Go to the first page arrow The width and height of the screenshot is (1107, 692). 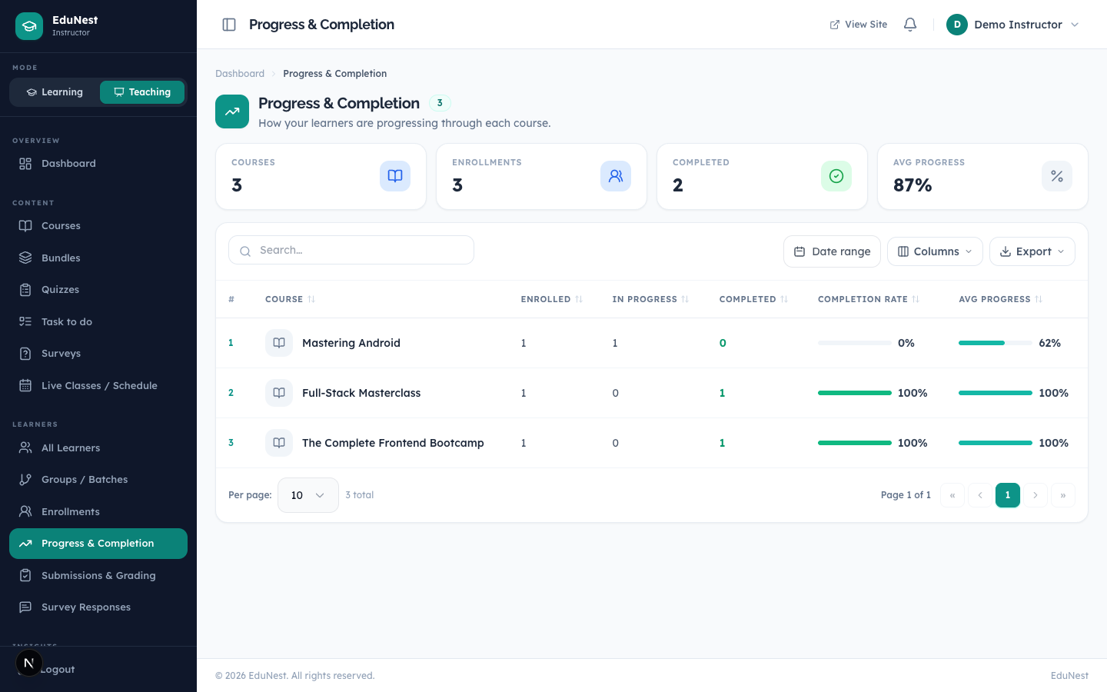click(x=952, y=495)
